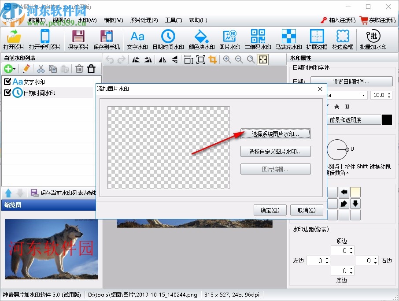This screenshot has height=301, width=399.
Task: Adjust the 顶边 top margin stepper
Action: point(351,250)
